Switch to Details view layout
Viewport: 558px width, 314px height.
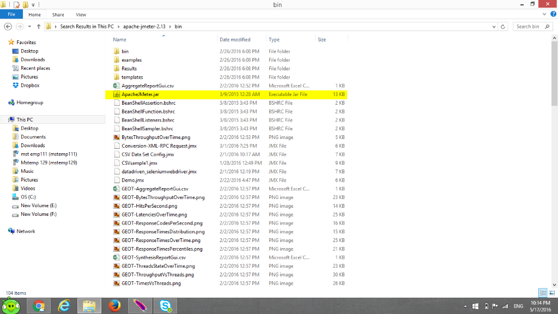(x=543, y=293)
